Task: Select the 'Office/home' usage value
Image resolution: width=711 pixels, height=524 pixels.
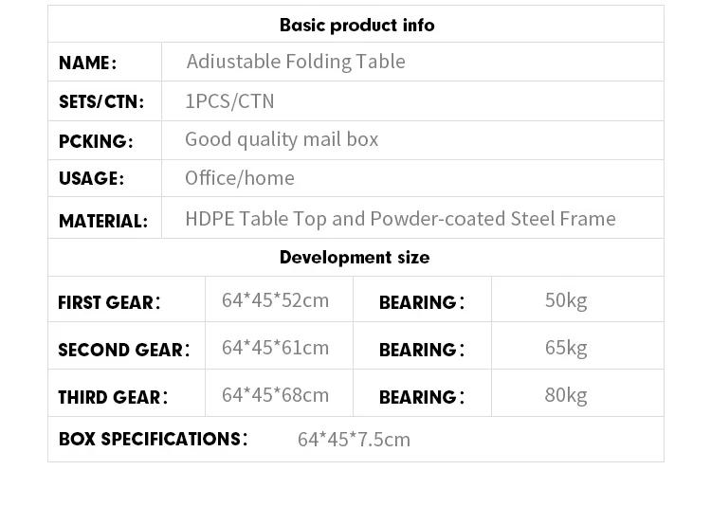Action: 240,178
